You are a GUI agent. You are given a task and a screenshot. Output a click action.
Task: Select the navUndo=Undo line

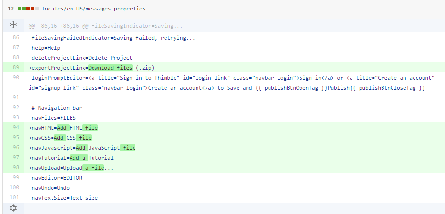coord(51,188)
